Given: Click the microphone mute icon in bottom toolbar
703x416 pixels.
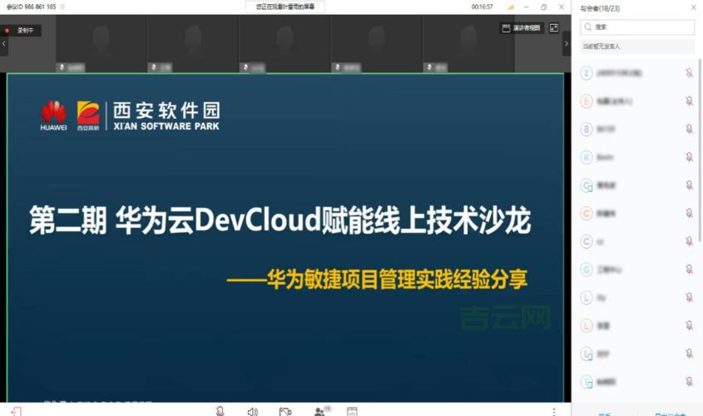Looking at the screenshot, I should [x=220, y=411].
